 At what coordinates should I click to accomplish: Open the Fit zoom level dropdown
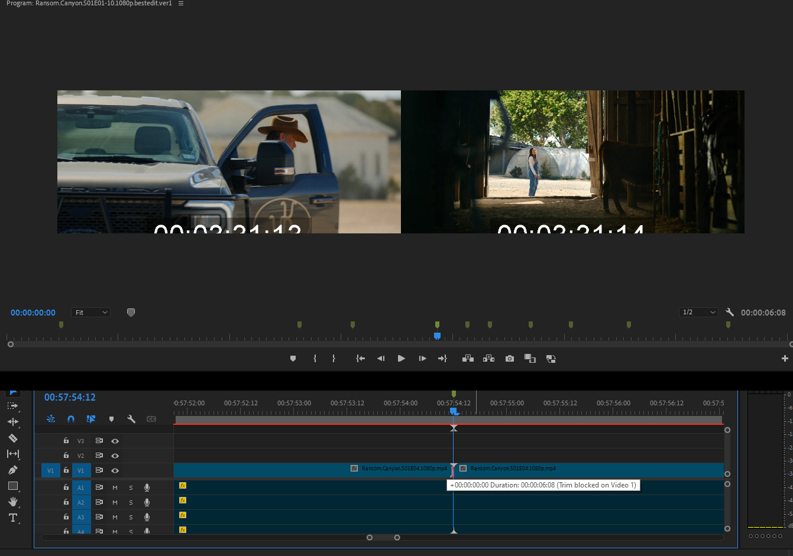(x=90, y=313)
